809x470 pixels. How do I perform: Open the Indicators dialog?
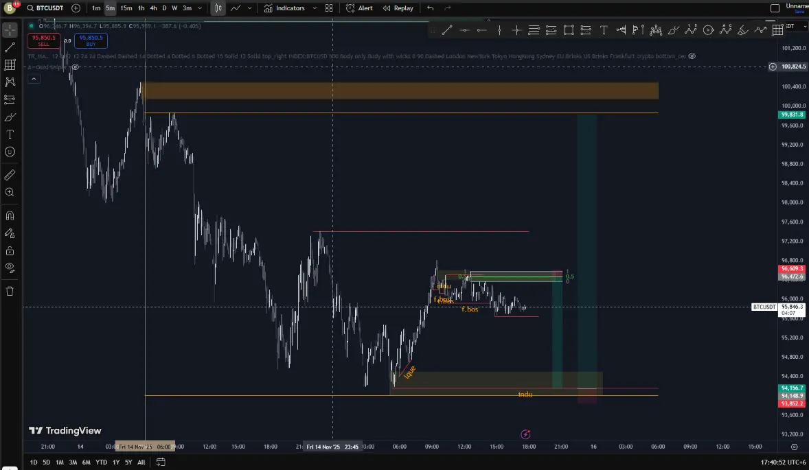pos(284,8)
